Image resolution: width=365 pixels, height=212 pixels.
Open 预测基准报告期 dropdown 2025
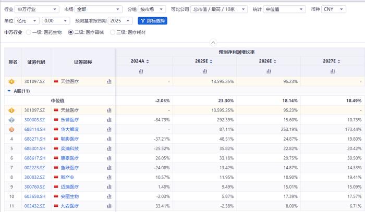pyautogui.click(x=120, y=21)
